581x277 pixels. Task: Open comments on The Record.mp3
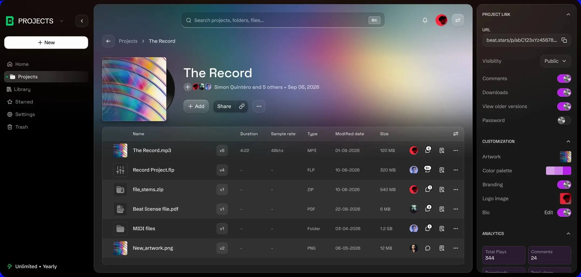coord(428,150)
